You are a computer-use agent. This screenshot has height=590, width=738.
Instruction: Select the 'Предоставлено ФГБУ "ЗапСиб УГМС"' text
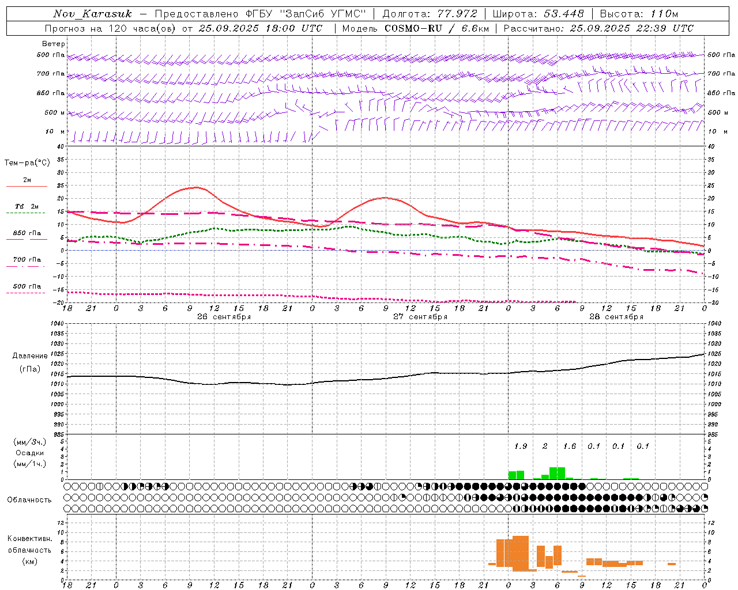[261, 14]
